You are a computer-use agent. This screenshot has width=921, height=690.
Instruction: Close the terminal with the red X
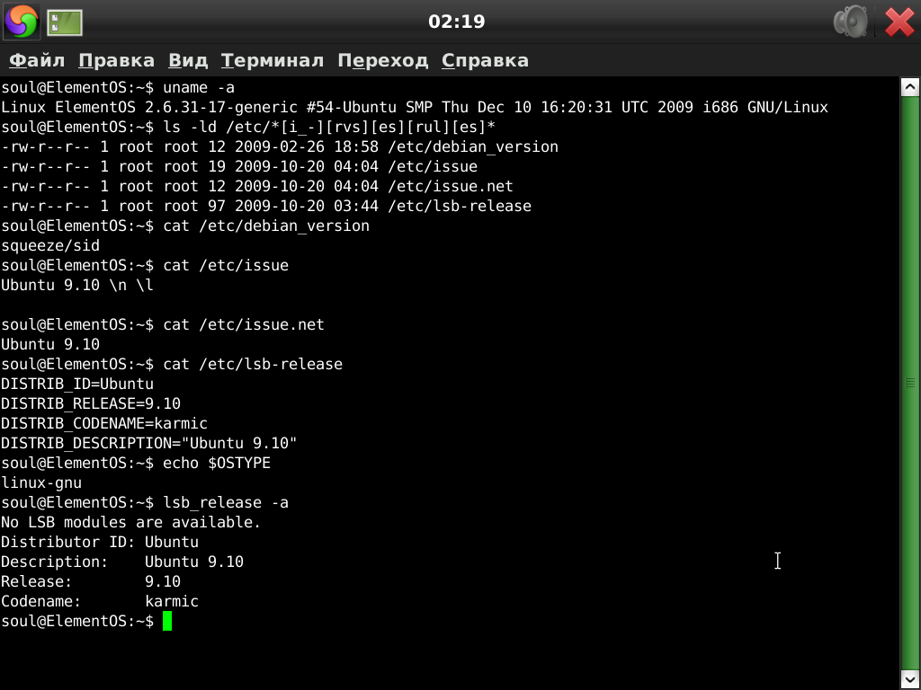[899, 22]
